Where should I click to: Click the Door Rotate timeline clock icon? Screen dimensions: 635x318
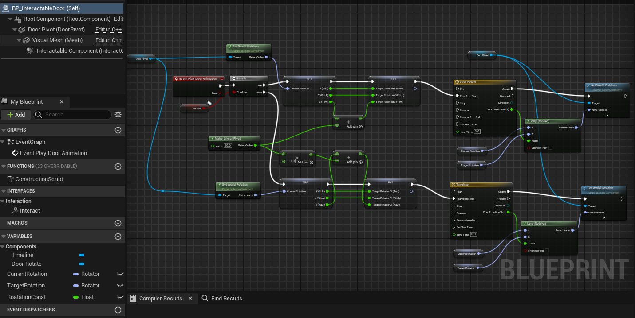click(x=457, y=82)
